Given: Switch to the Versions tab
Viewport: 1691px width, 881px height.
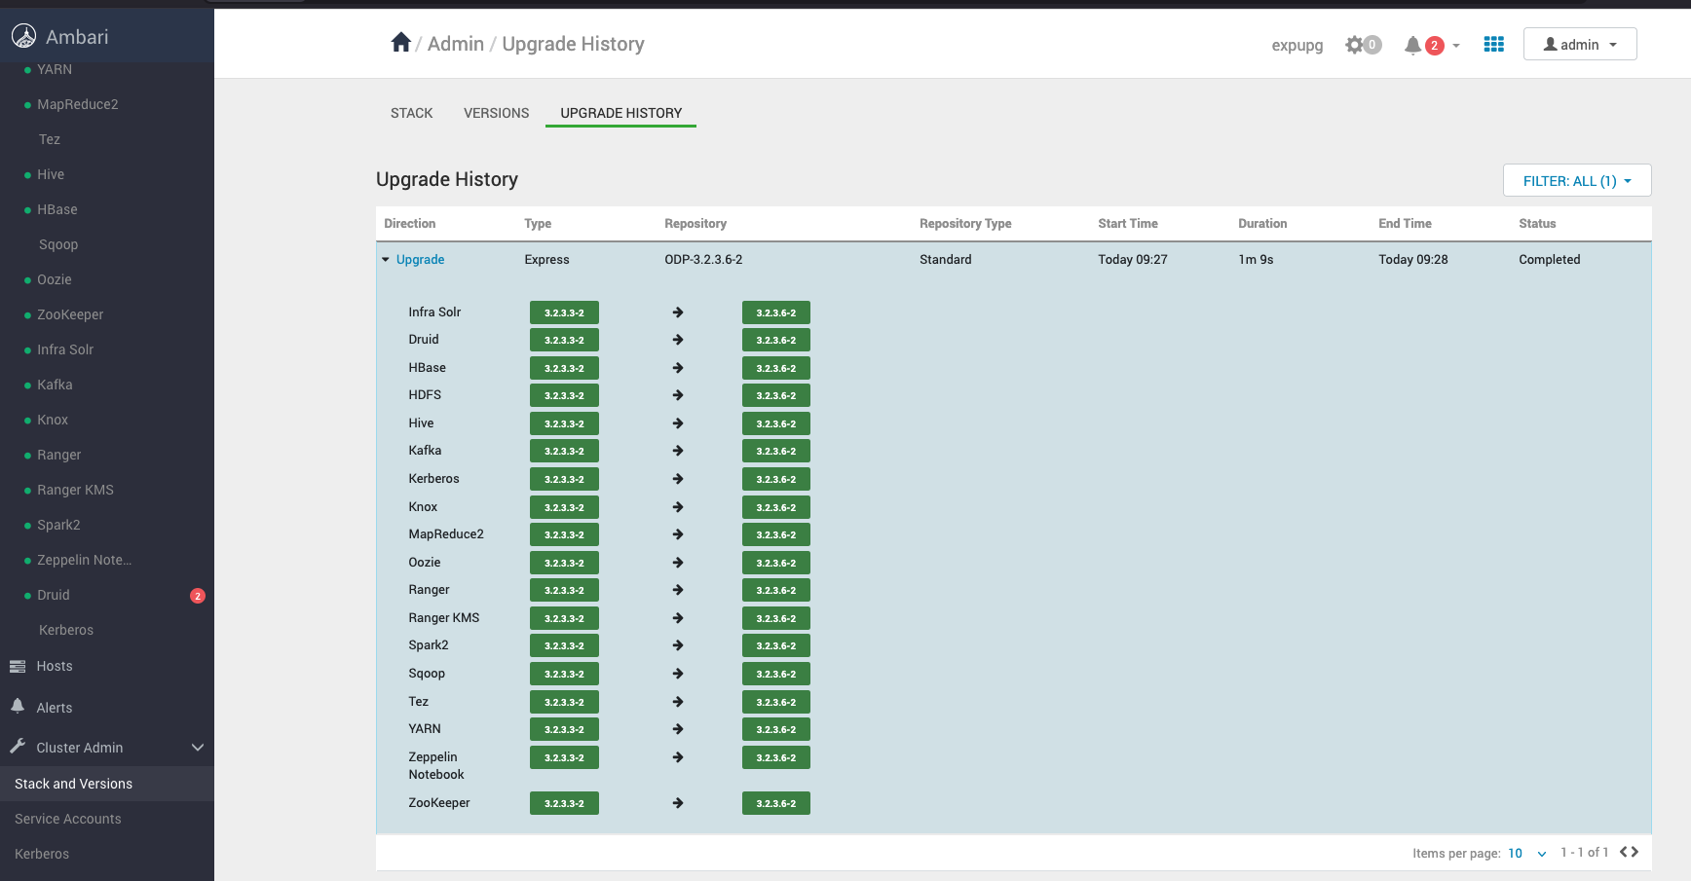Looking at the screenshot, I should coord(496,113).
